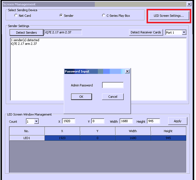
Task: Click the X position input field
Action: (x=68, y=121)
